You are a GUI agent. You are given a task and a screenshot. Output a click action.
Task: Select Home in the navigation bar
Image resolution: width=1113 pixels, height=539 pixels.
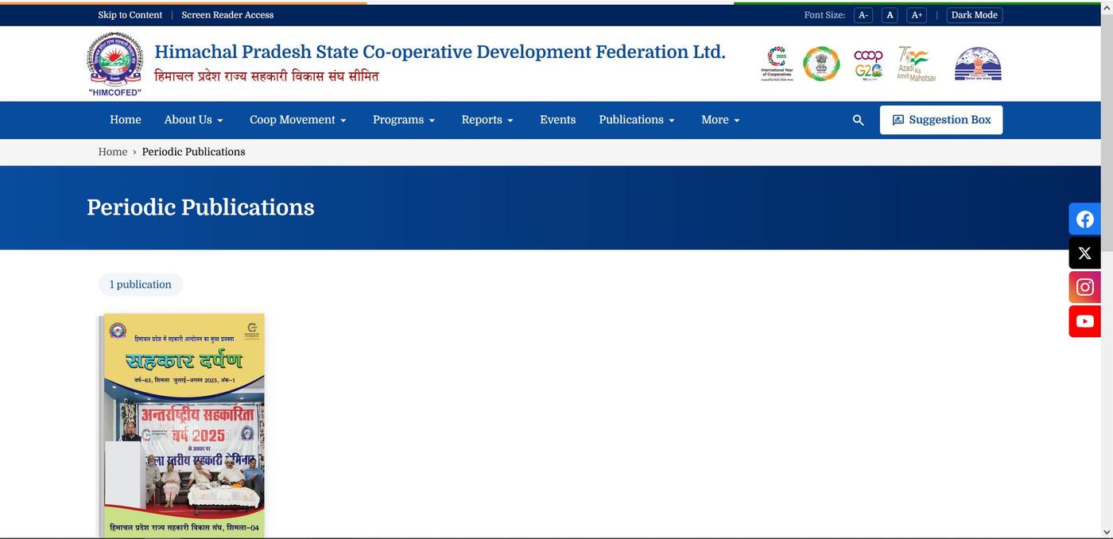pyautogui.click(x=125, y=120)
